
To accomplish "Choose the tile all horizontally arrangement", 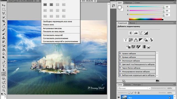I will coord(51,5).
